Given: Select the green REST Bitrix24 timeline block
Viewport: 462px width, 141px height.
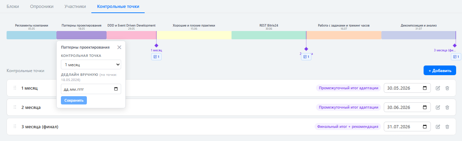Looking at the screenshot, I should click(269, 35).
